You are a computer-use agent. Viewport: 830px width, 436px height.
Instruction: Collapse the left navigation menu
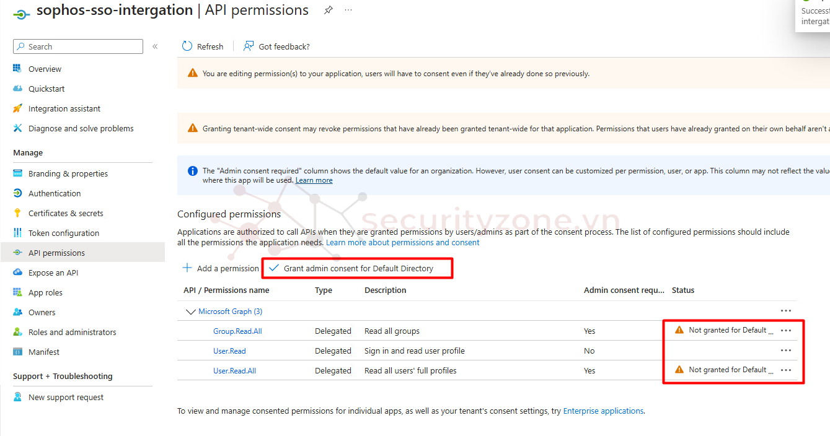[155, 46]
